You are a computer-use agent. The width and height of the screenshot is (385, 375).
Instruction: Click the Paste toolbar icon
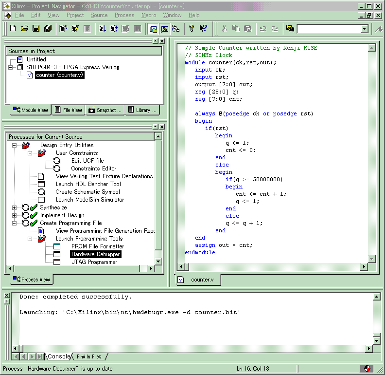248,29
